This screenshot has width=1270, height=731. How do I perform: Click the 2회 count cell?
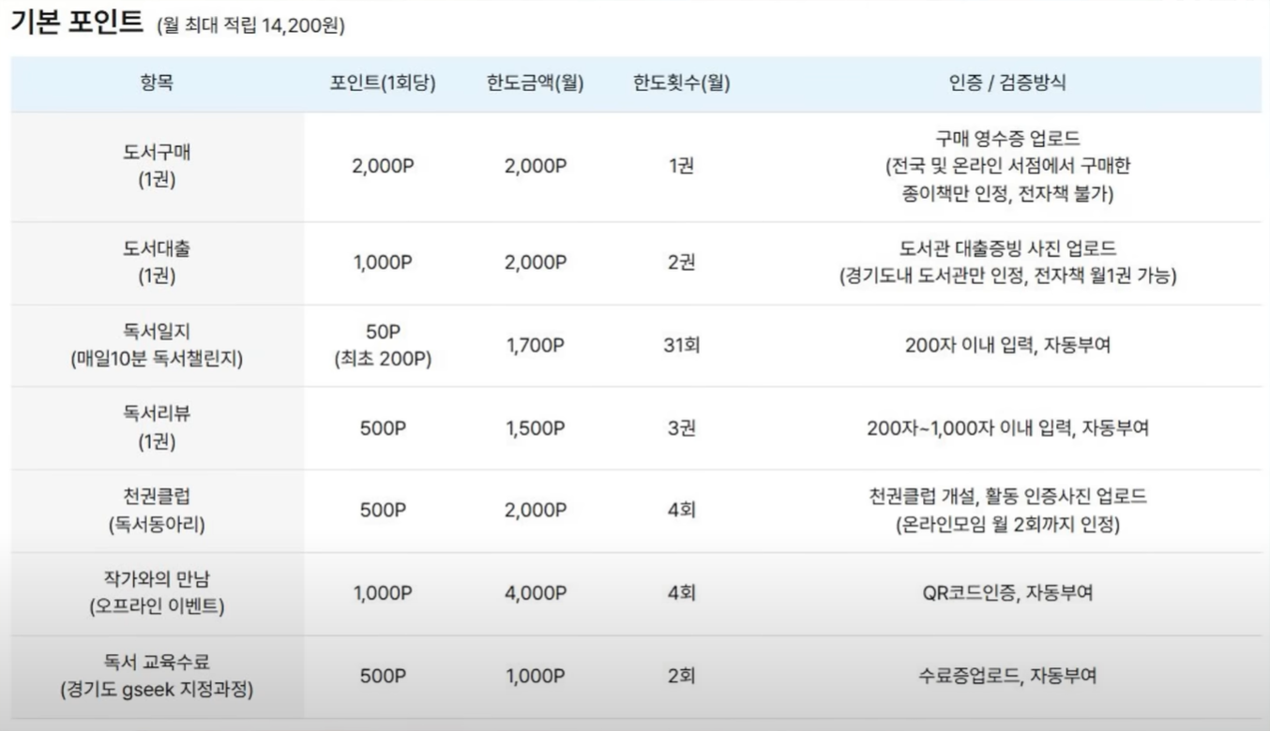pos(682,676)
